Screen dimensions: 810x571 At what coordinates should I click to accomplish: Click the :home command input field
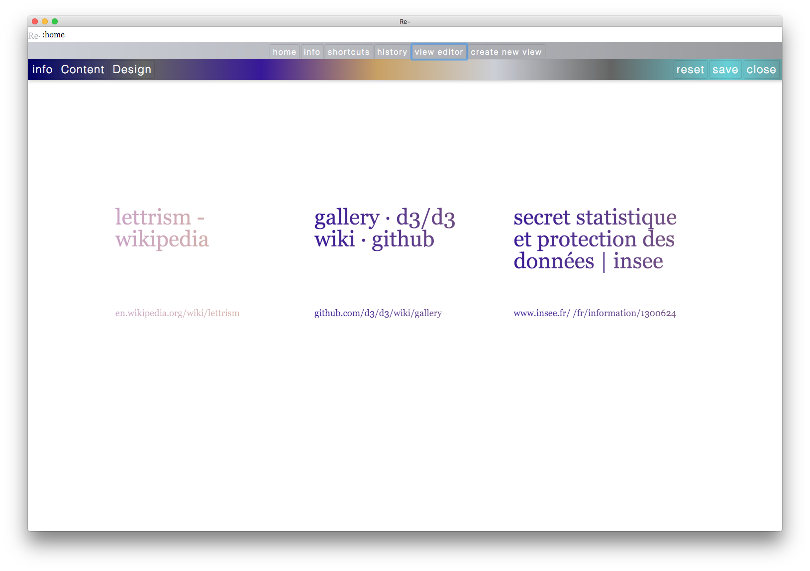pyautogui.click(x=299, y=35)
